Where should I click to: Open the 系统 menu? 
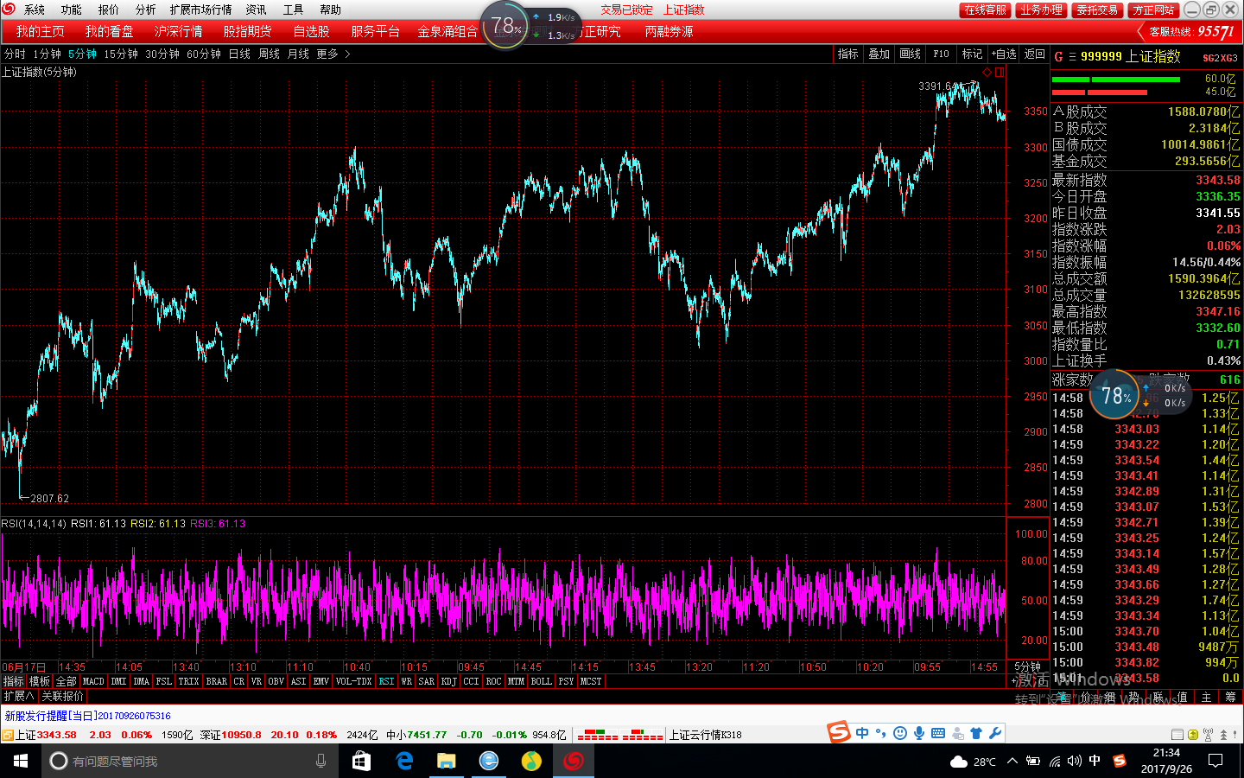(35, 10)
